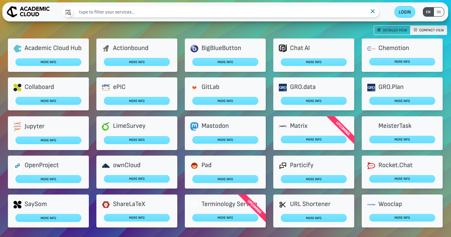451x237 pixels.
Task: Open More Info for Academic Cloud Hub
Action: [x=48, y=62]
